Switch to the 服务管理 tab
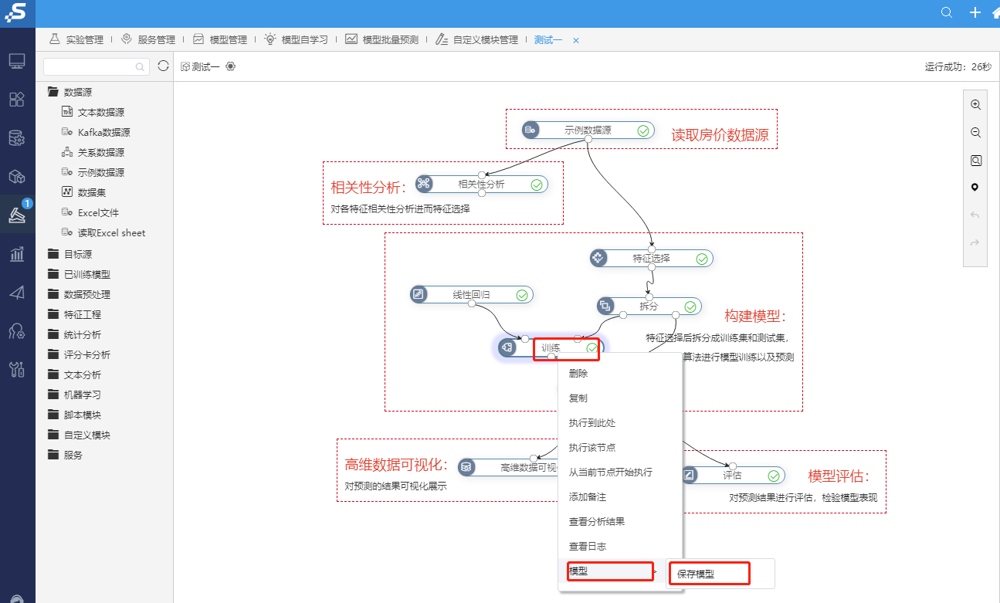 148,39
